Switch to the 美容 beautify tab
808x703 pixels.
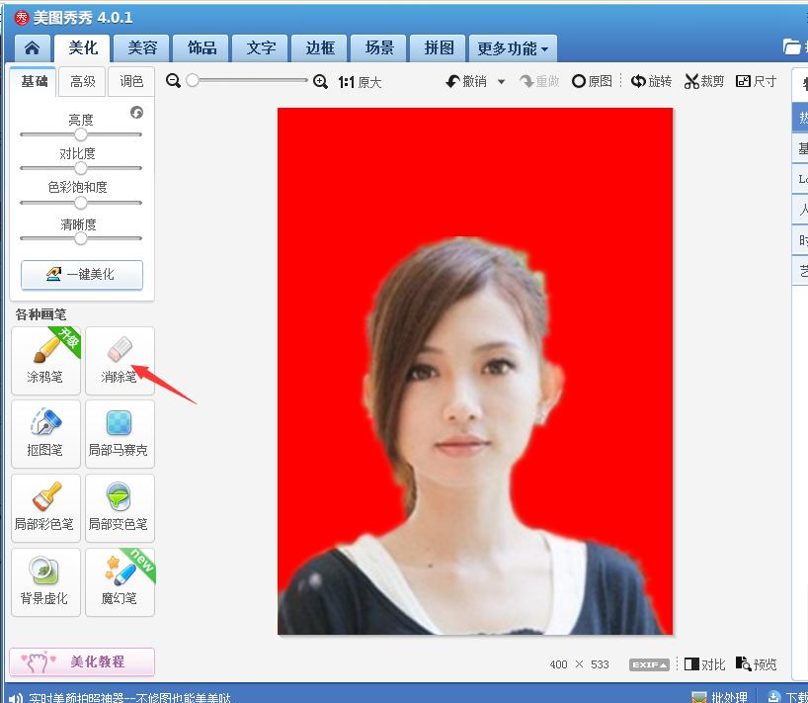pos(141,46)
